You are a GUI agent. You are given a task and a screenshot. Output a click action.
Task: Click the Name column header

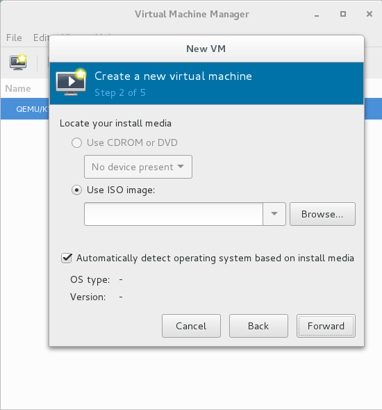point(18,89)
